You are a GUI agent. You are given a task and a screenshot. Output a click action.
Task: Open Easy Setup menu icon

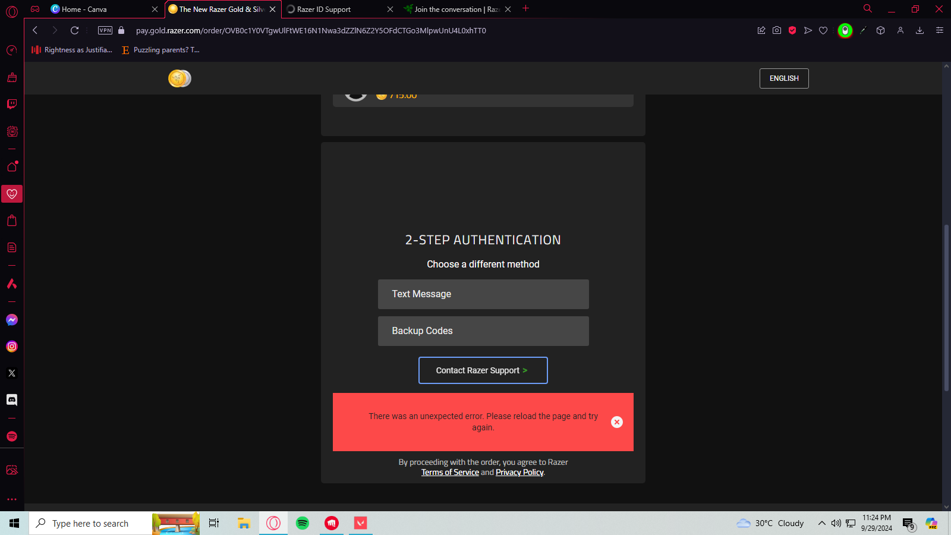point(940,30)
